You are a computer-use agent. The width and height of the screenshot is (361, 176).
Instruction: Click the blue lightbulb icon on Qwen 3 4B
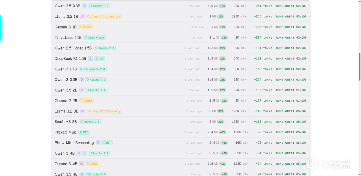click(x=84, y=153)
